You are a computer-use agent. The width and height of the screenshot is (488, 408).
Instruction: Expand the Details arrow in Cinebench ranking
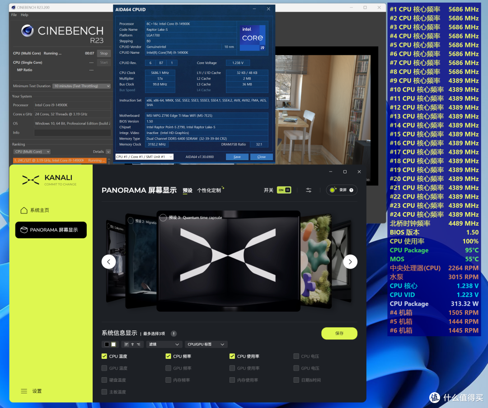(108, 152)
